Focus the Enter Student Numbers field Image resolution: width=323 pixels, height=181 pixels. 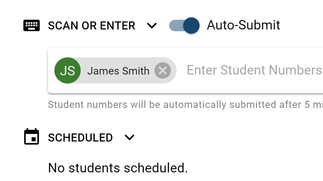pos(255,70)
